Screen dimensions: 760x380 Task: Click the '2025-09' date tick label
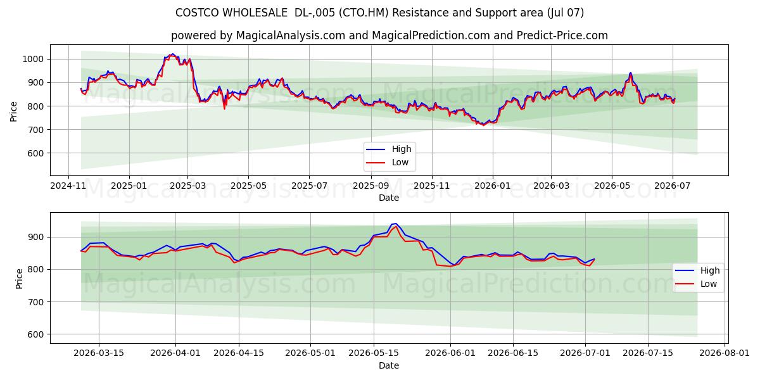370,186
